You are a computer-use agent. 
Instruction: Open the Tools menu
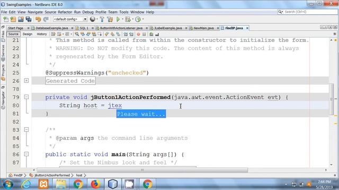[123, 12]
